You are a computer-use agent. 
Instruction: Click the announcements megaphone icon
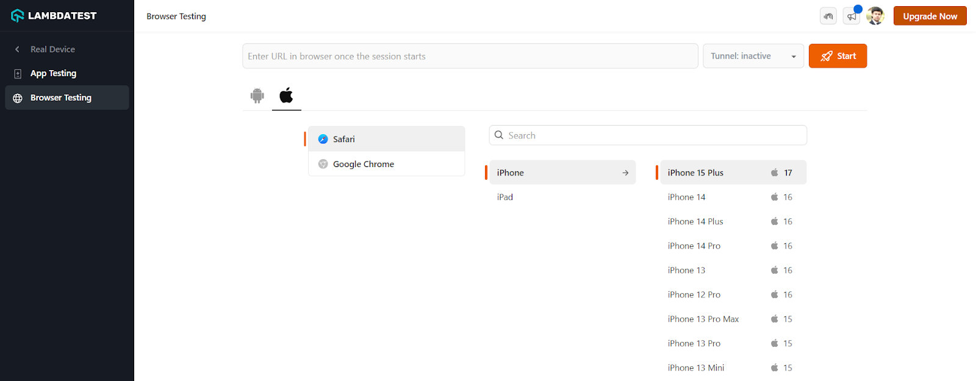(852, 16)
